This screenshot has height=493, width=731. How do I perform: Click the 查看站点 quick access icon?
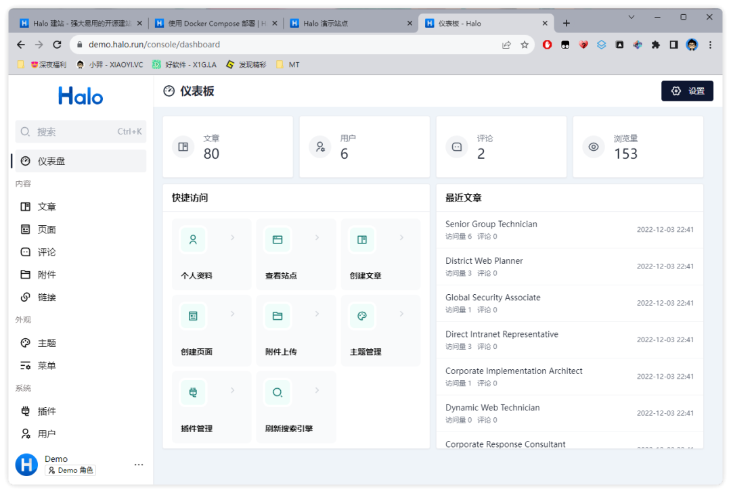[x=277, y=239]
